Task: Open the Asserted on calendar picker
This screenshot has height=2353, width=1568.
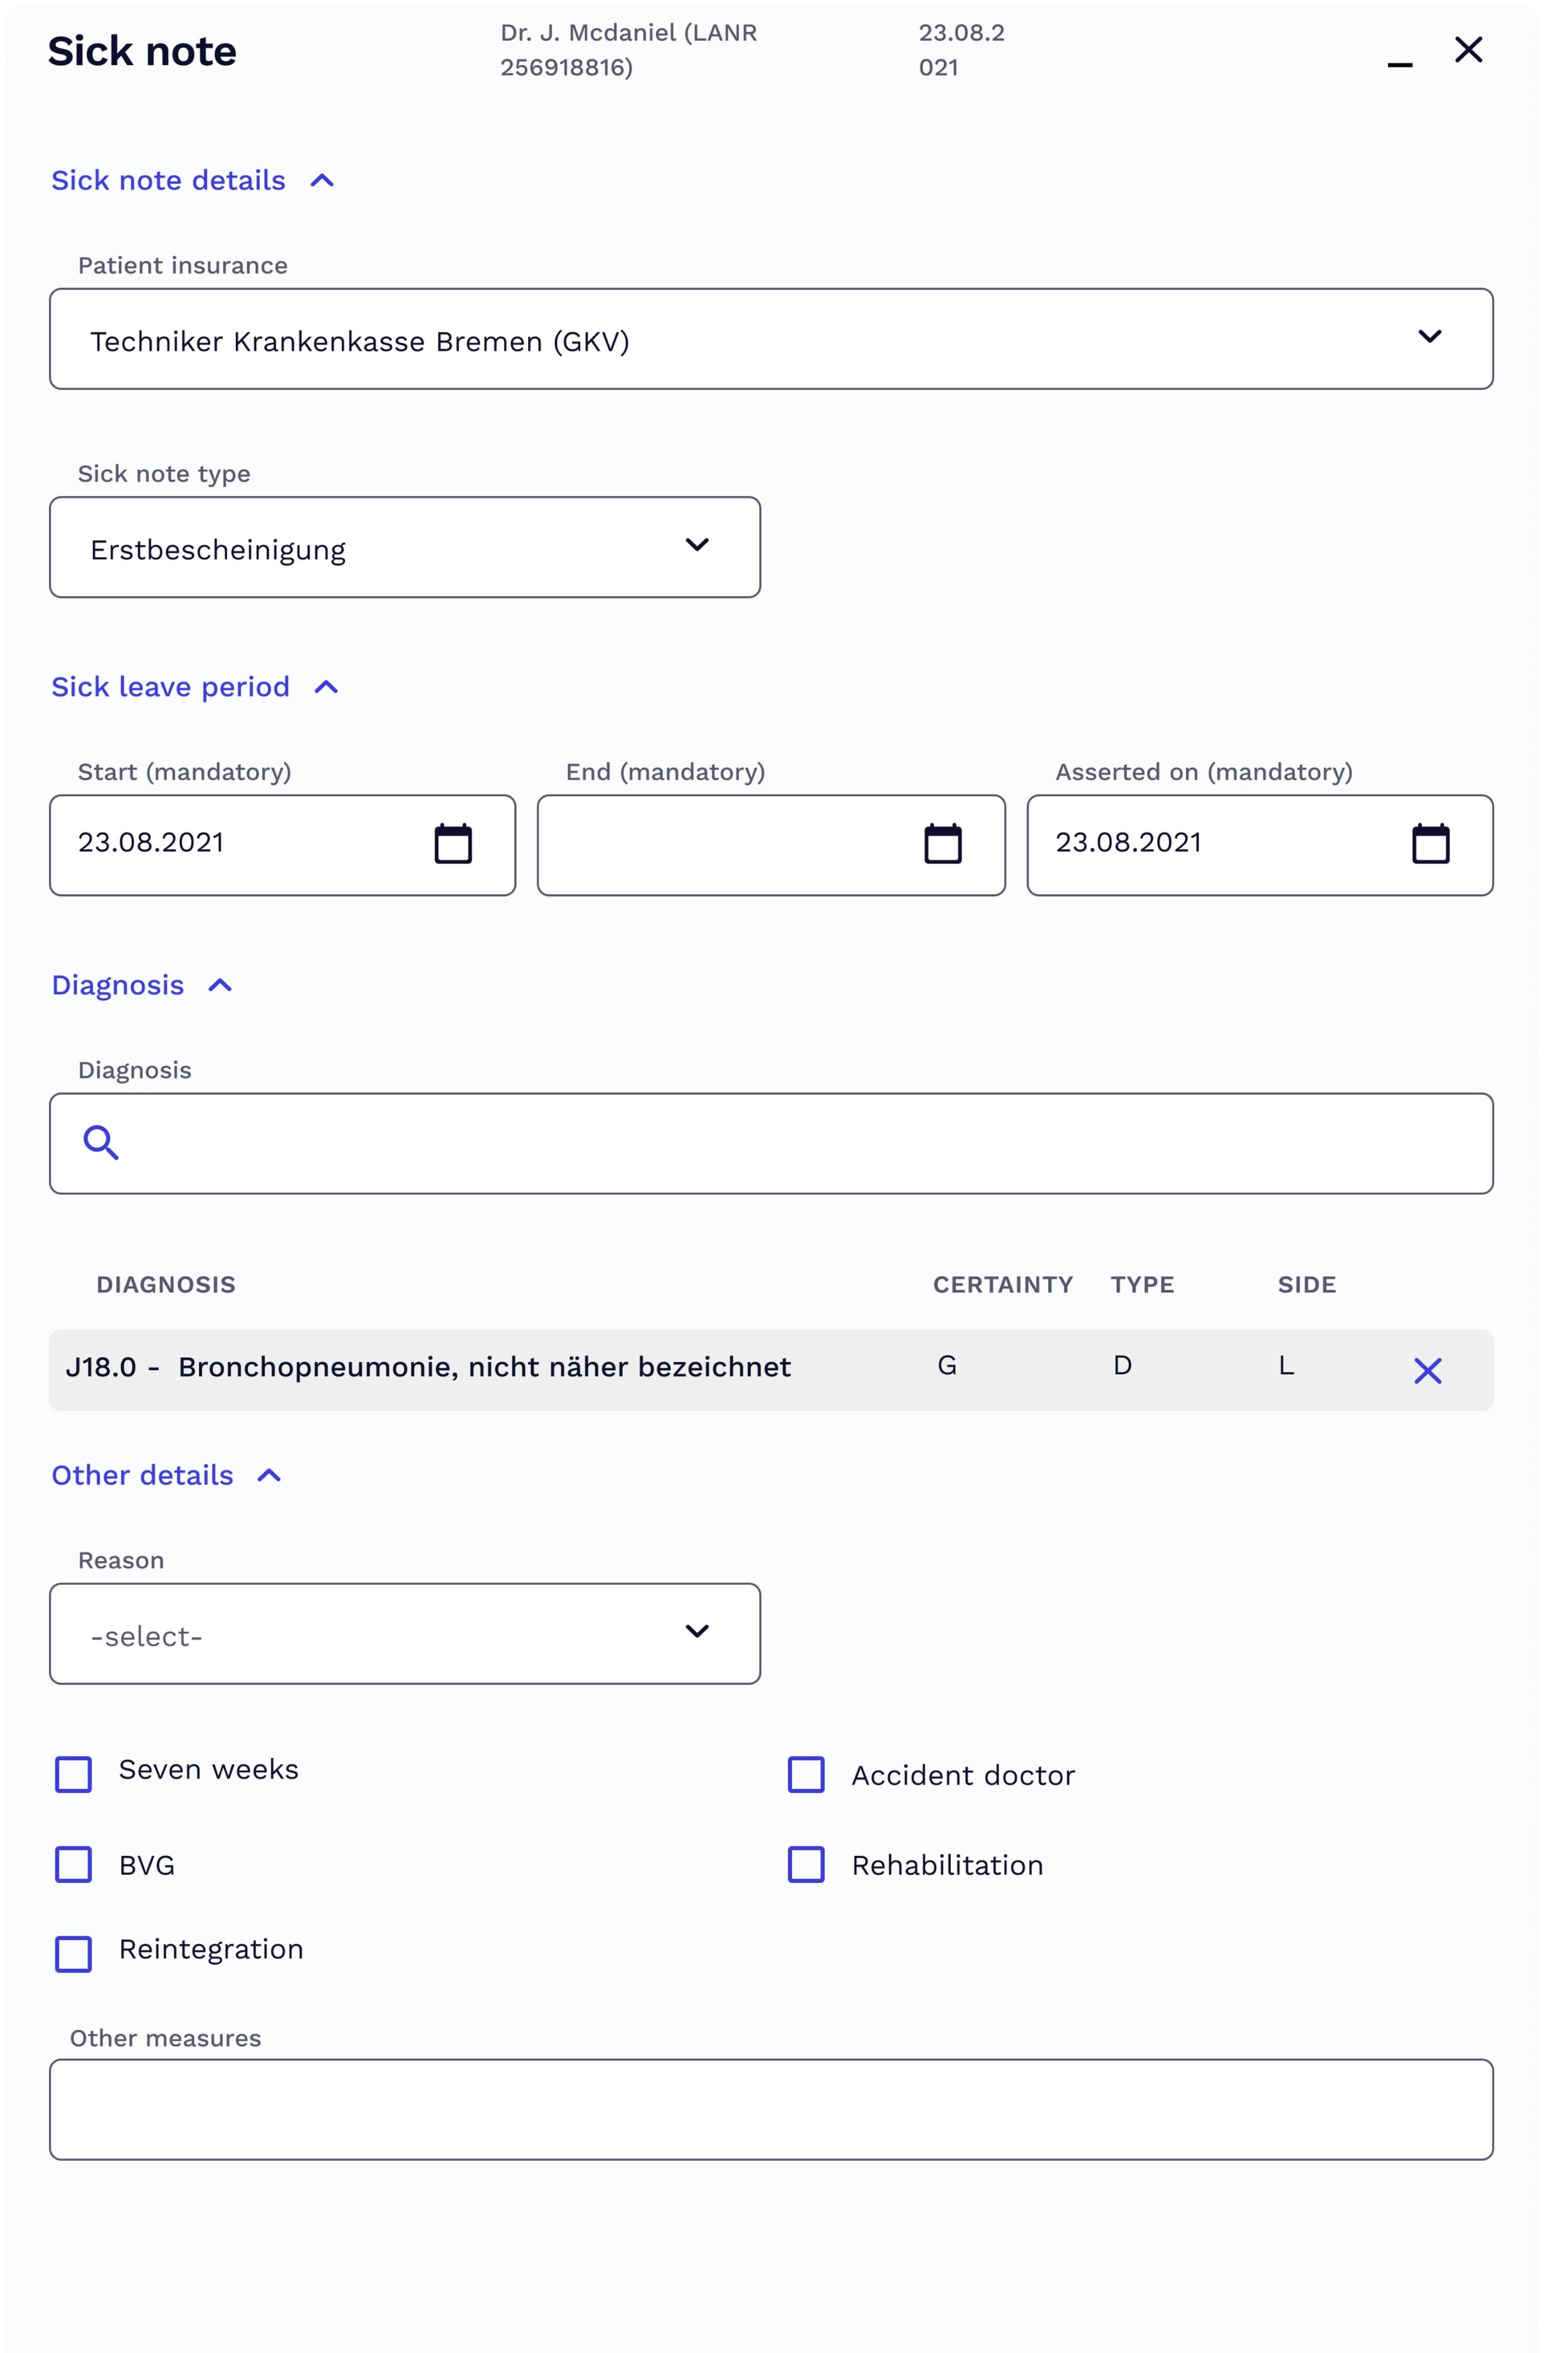Action: tap(1431, 843)
